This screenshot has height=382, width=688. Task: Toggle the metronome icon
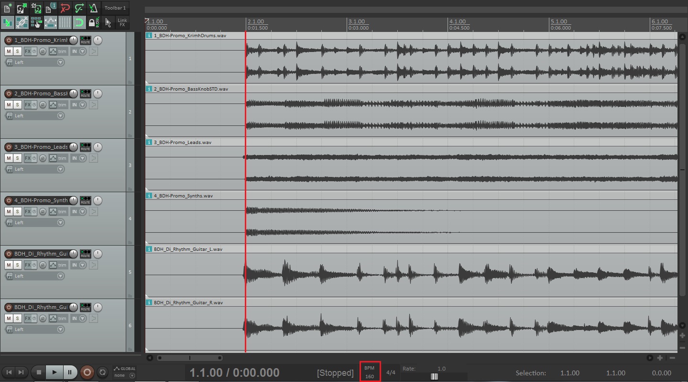pos(93,8)
